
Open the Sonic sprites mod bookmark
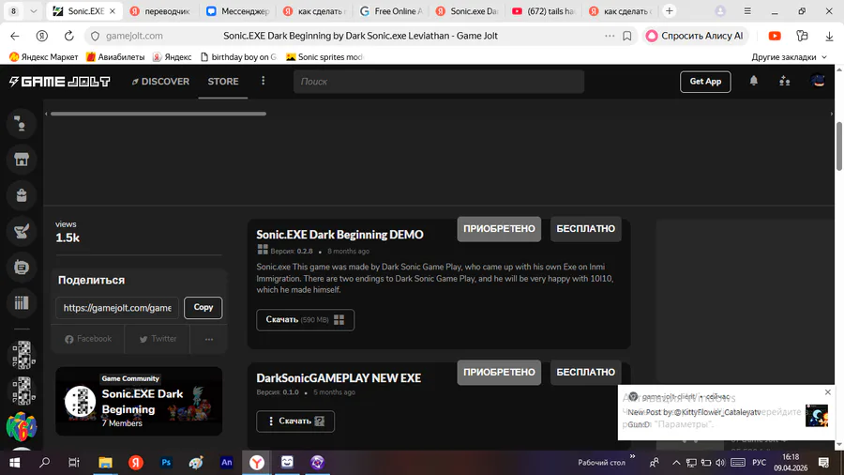[324, 56]
